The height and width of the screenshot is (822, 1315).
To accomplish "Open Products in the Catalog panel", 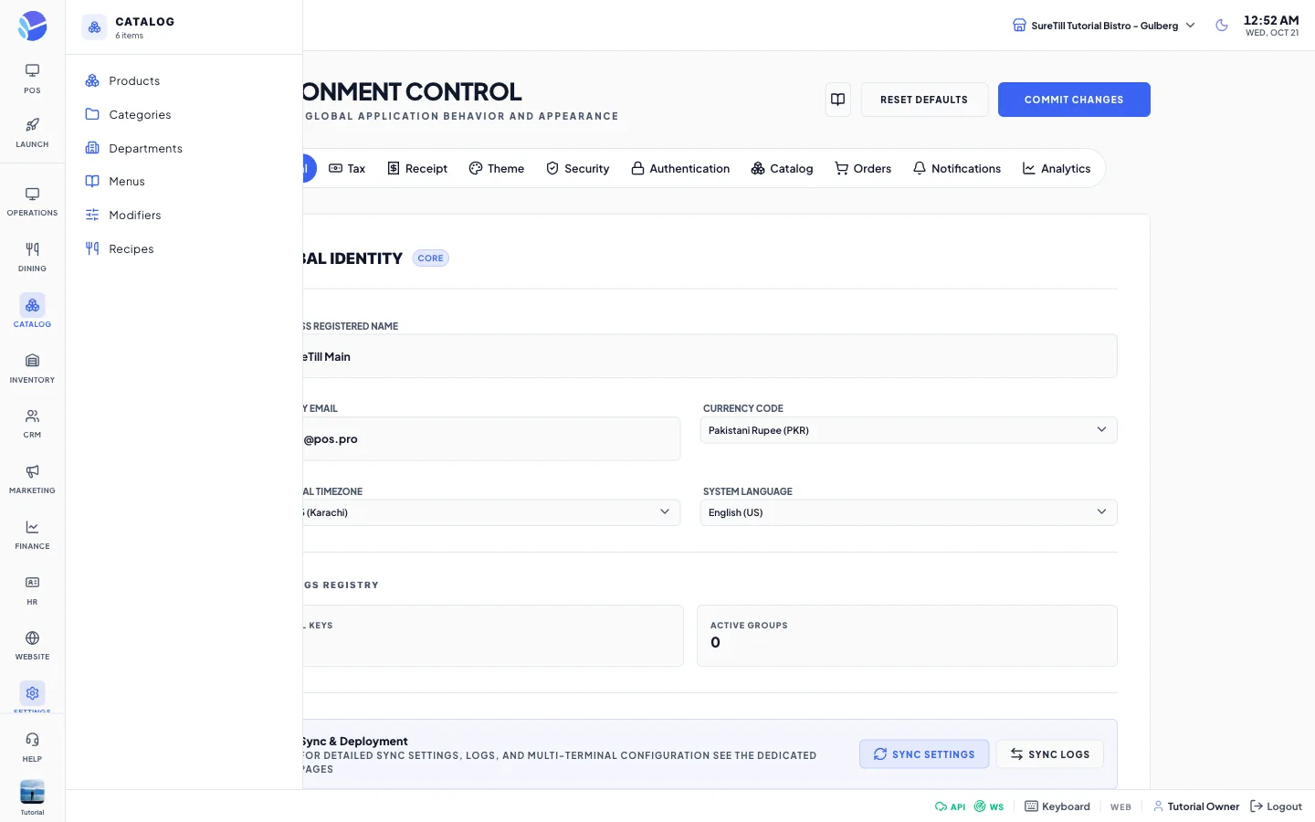I will (184, 81).
